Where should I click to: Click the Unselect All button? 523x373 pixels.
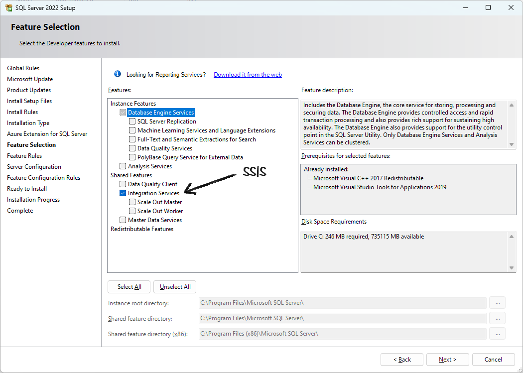click(175, 287)
